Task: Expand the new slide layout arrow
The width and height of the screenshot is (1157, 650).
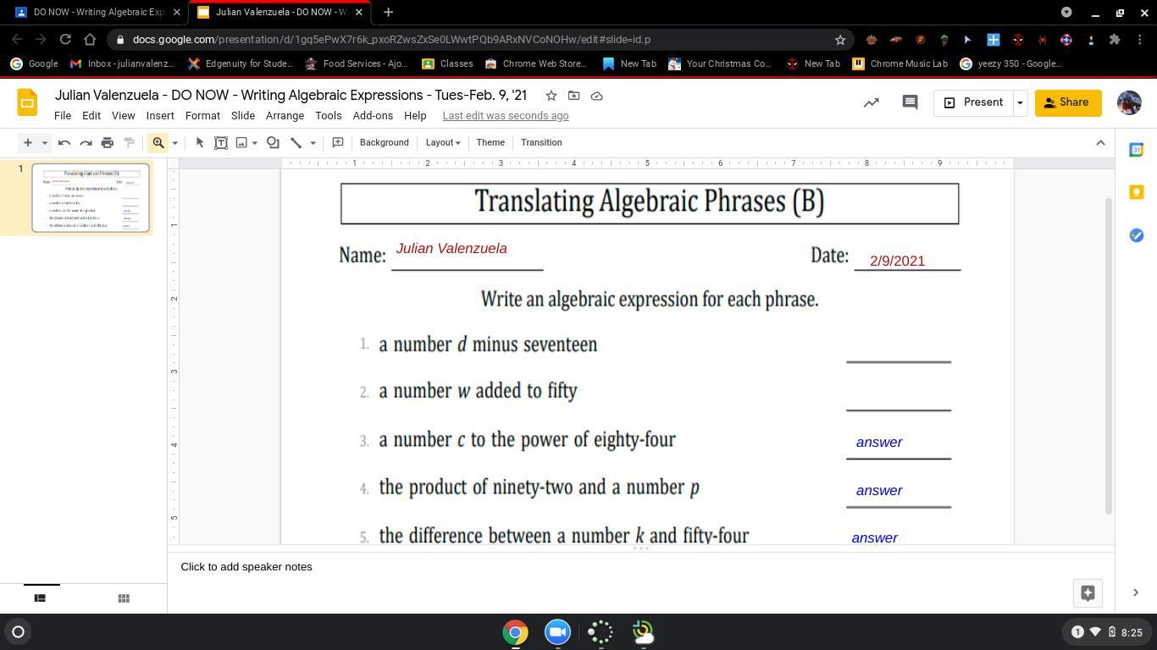Action: pos(45,142)
